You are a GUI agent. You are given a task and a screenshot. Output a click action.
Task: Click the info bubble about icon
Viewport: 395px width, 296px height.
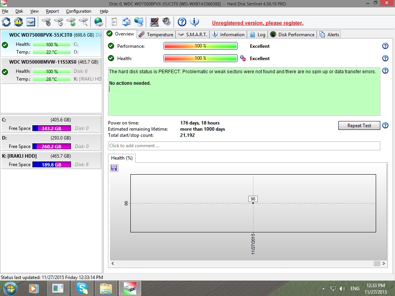coord(194,22)
